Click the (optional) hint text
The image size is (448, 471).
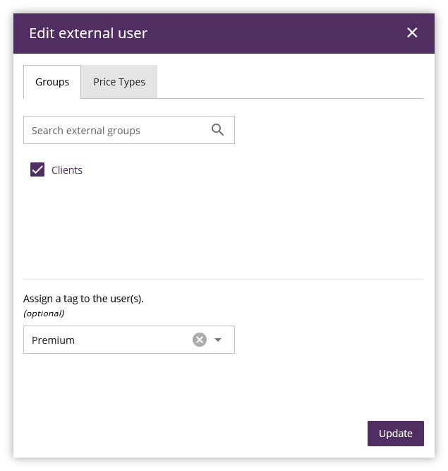point(44,313)
